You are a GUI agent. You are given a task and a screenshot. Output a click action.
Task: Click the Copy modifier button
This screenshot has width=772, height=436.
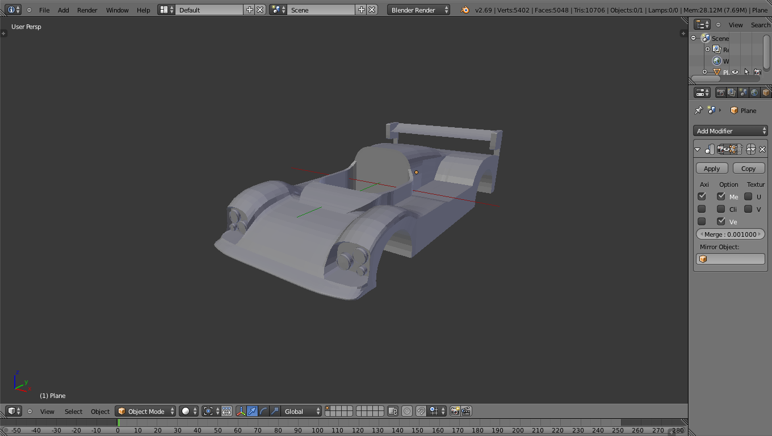(x=748, y=169)
